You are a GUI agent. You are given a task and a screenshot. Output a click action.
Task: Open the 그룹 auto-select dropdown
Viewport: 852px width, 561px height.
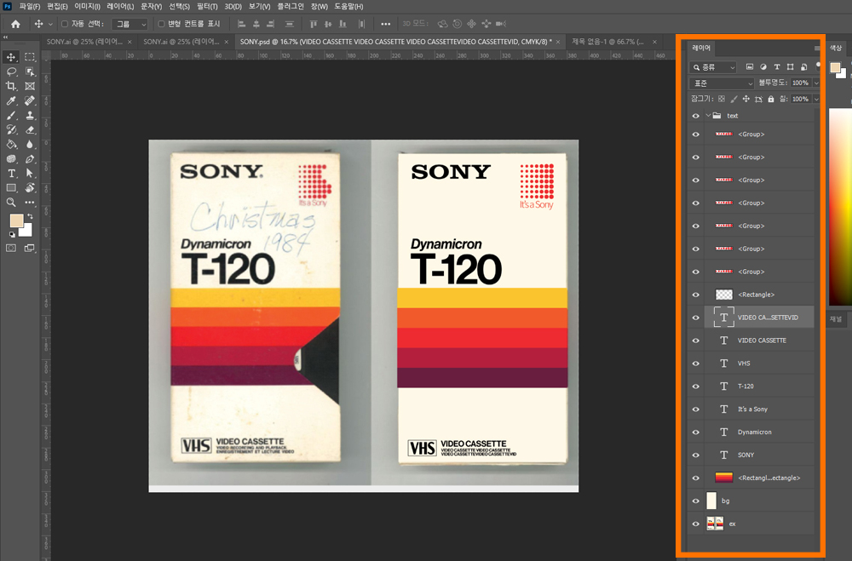pos(130,24)
